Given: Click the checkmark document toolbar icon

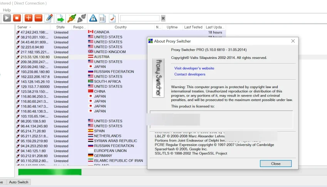Looking at the screenshot, I should [112, 18].
